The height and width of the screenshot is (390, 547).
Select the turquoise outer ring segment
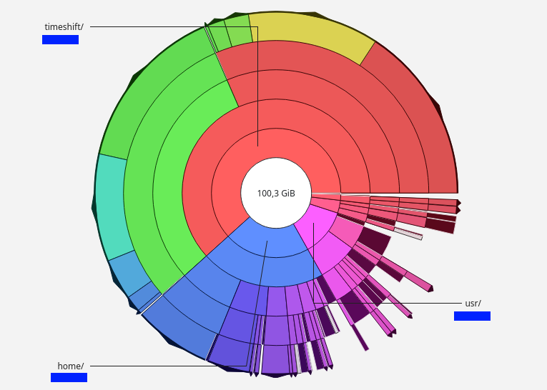click(111, 207)
